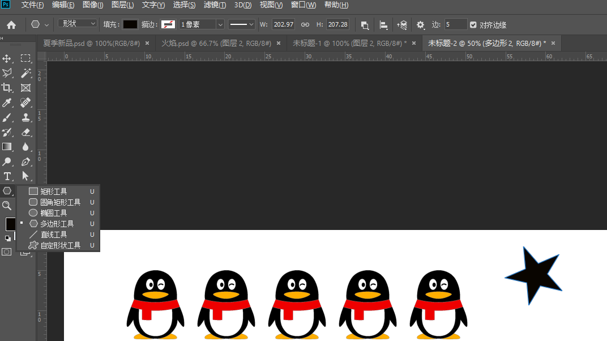
Task: Close the 火焰.psd document tab
Action: tap(279, 44)
